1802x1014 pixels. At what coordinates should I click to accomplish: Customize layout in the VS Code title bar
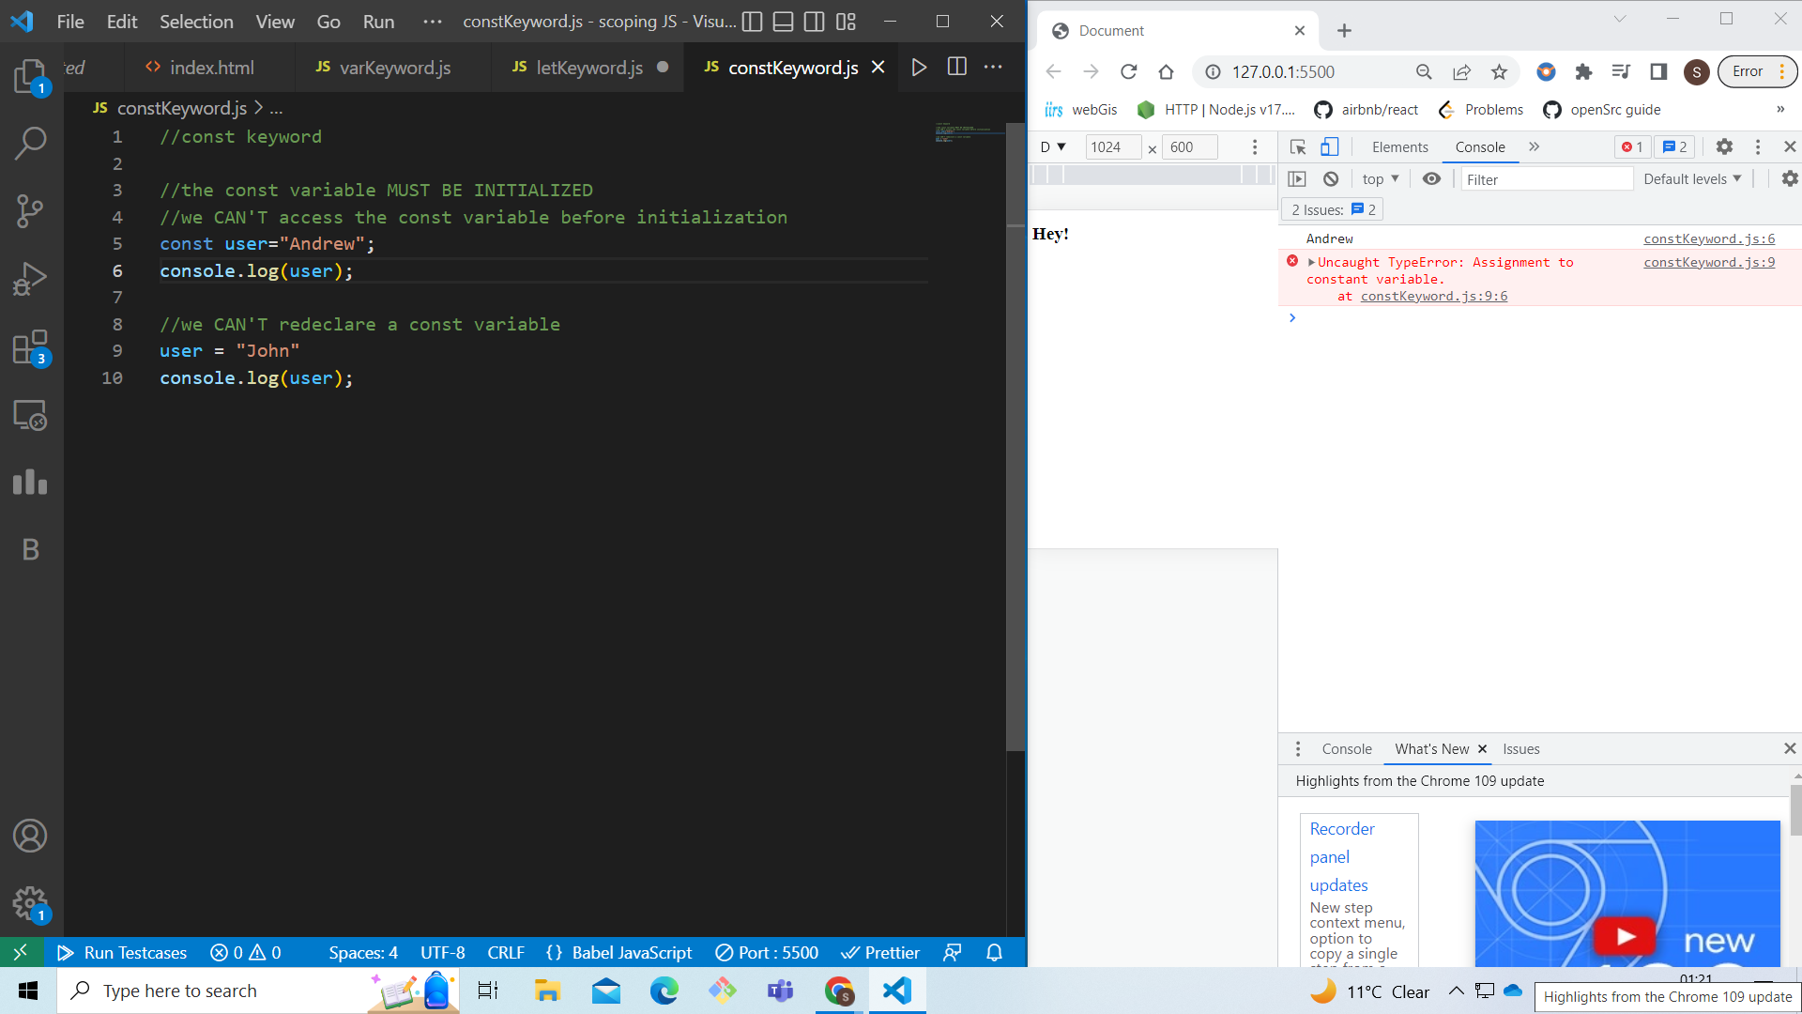[x=846, y=22]
